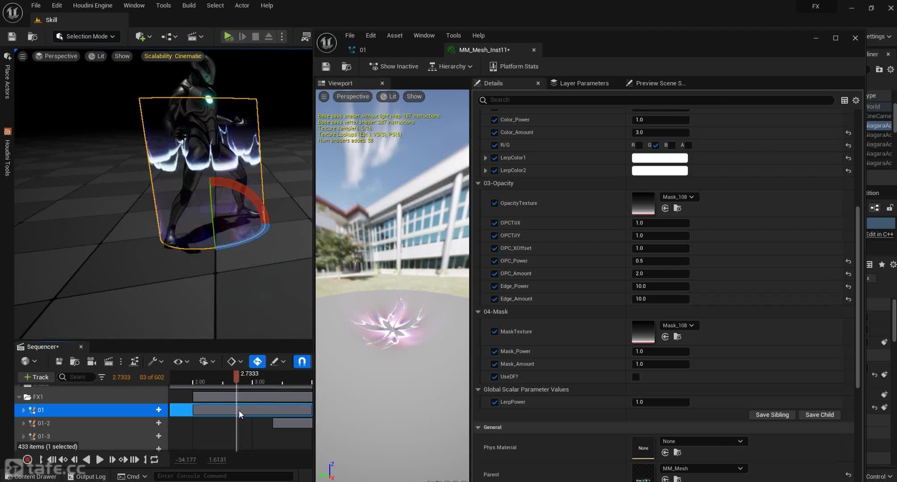Click the Save Child button
Image resolution: width=897 pixels, height=482 pixels.
(x=819, y=415)
